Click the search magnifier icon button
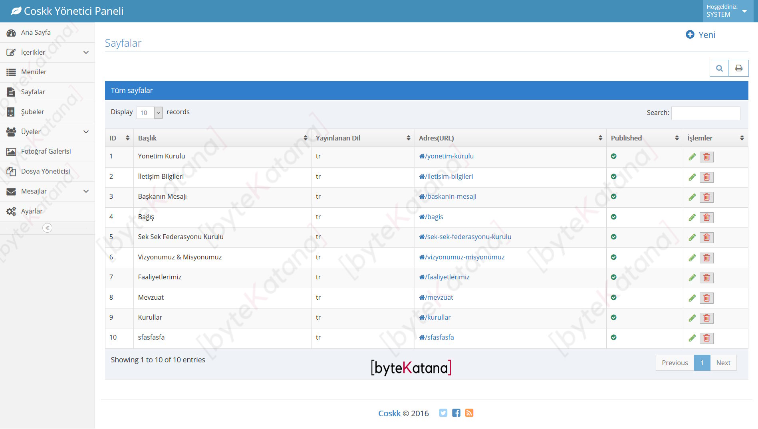 point(719,68)
